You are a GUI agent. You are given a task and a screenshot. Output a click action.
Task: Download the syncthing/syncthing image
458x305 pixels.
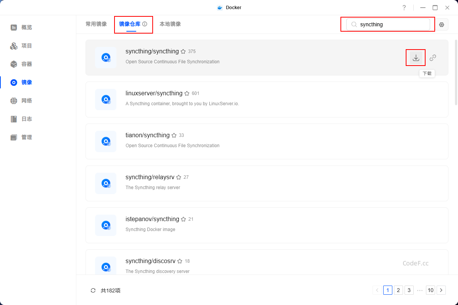(416, 58)
